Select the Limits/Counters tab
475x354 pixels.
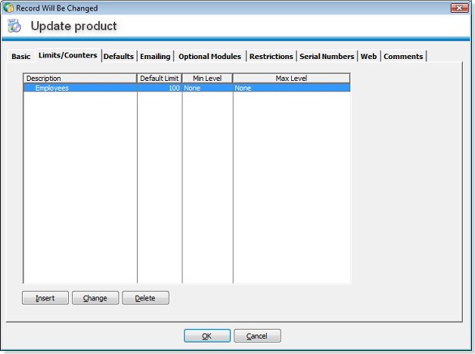click(x=67, y=55)
